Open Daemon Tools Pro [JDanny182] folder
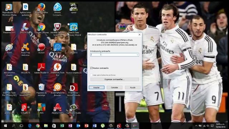Screen dimensions: 229x129 pyautogui.click(x=9, y=90)
